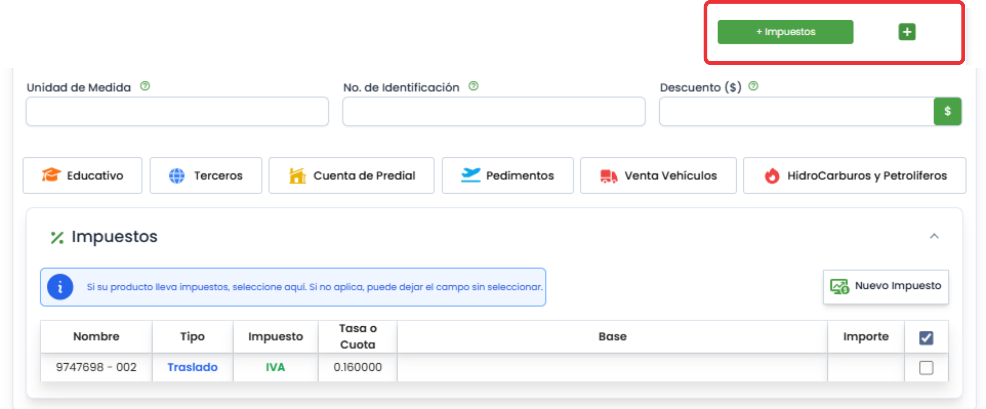
Task: Open help icon for No. de Identificación
Action: pos(474,86)
